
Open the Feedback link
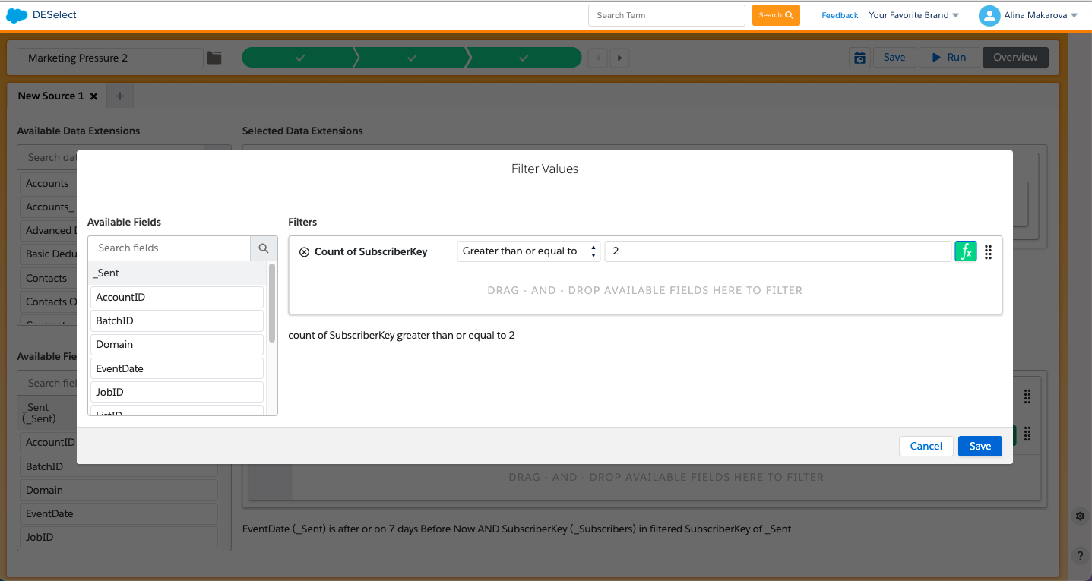[x=840, y=15]
